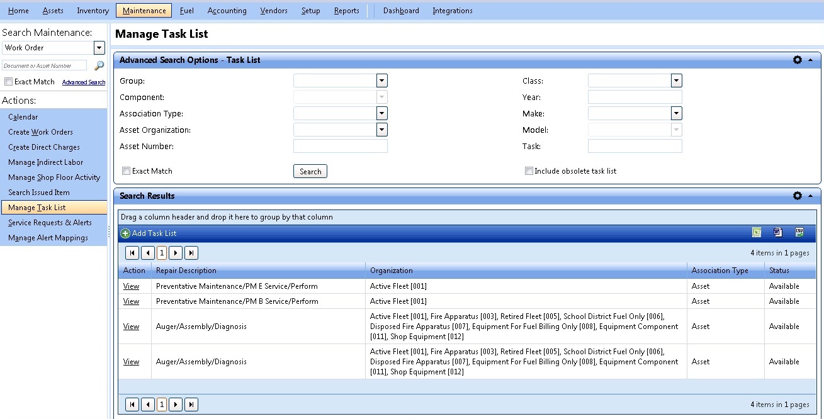Export results to Word document
This screenshot has width=824, height=419.
coord(777,233)
